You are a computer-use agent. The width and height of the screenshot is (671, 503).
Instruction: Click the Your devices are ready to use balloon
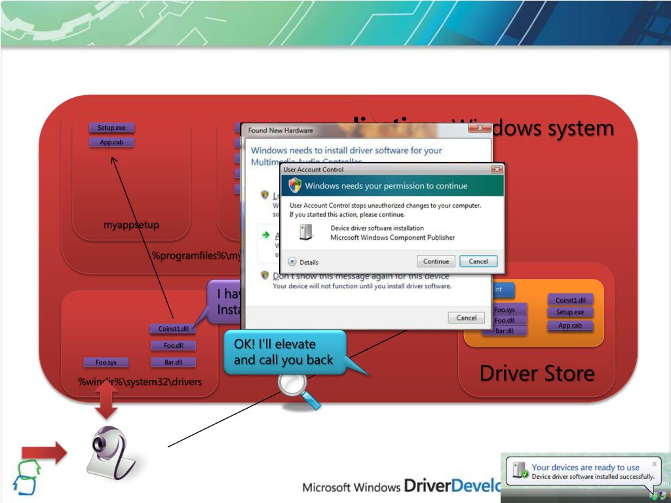[x=585, y=472]
